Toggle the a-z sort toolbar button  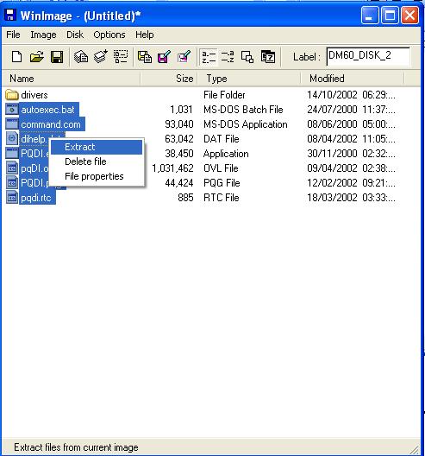coord(209,57)
